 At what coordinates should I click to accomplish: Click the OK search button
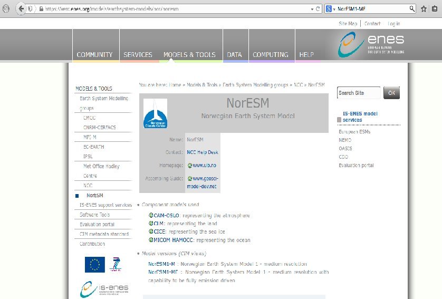391,93
